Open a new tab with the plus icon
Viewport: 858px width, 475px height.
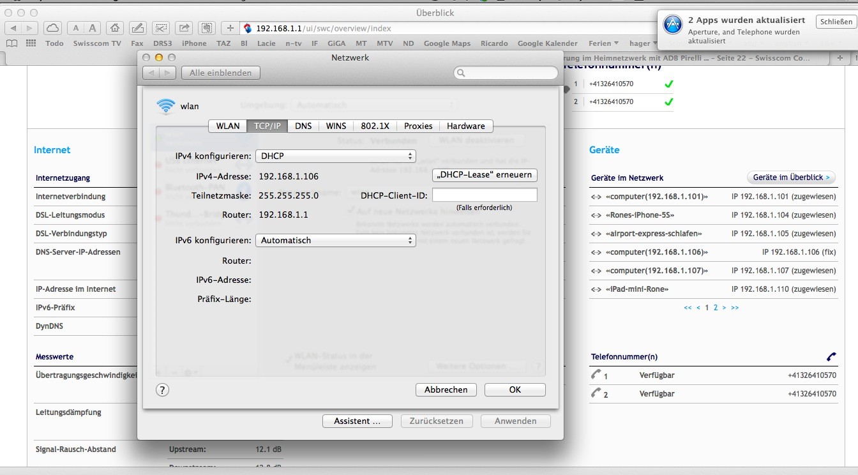coord(230,28)
